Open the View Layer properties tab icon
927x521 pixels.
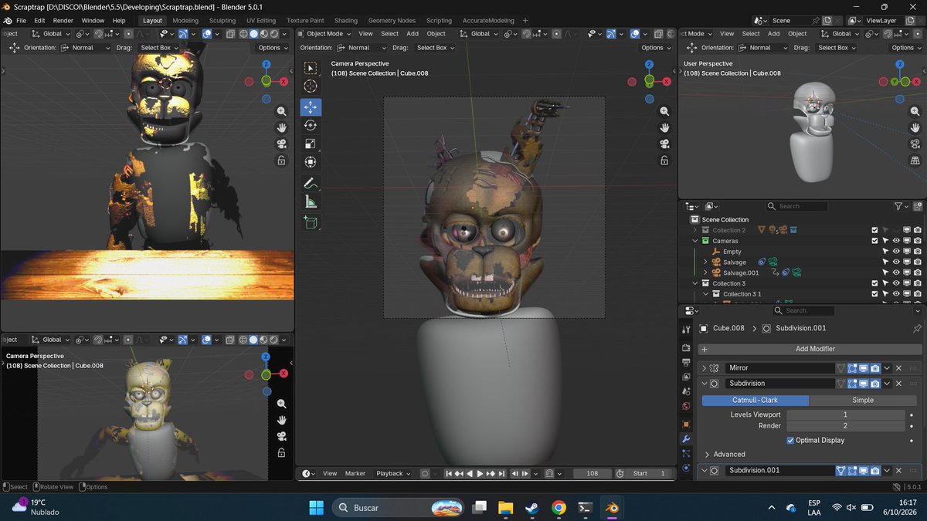click(686, 377)
